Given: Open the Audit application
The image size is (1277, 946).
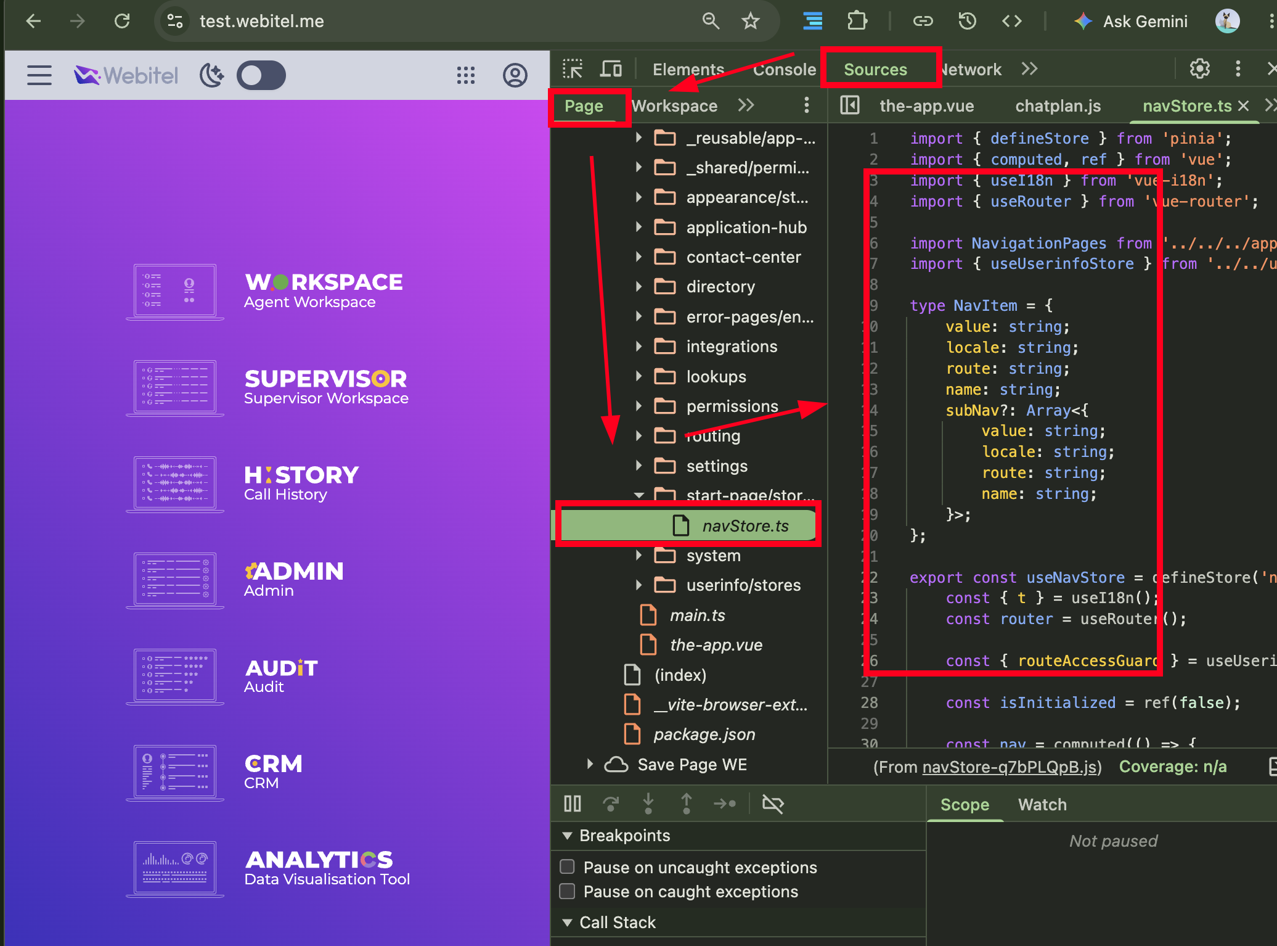Looking at the screenshot, I should (x=223, y=677).
